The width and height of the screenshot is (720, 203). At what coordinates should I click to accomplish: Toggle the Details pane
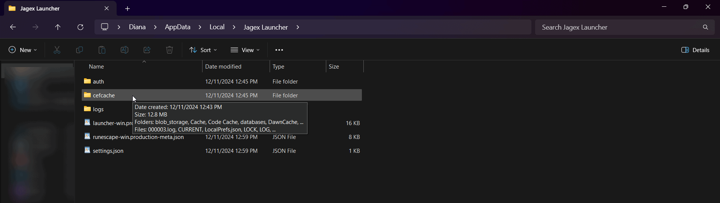tap(695, 50)
